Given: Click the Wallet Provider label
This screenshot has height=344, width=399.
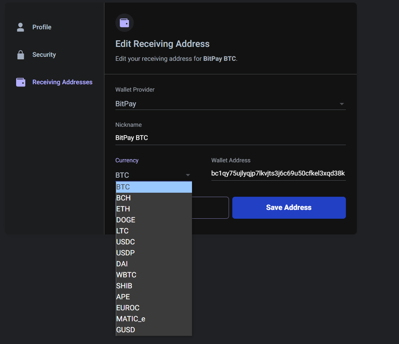Looking at the screenshot, I should (135, 89).
